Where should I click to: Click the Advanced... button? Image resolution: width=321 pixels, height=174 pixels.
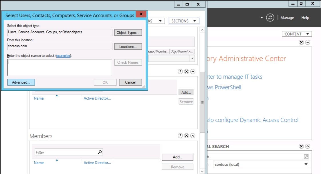[x=21, y=82]
